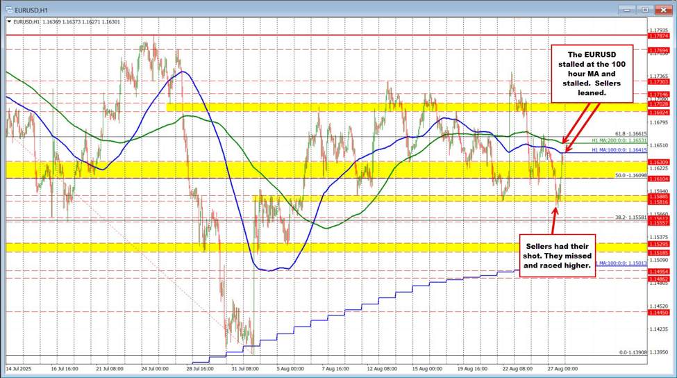This screenshot has height=378, width=677.
Task: Select the red price label 1.15185
Action: 659,253
